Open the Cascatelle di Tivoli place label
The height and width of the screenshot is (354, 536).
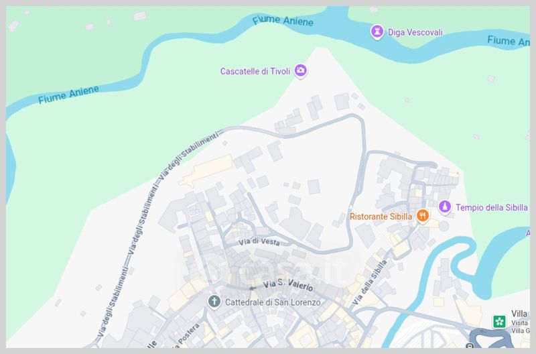coord(255,71)
